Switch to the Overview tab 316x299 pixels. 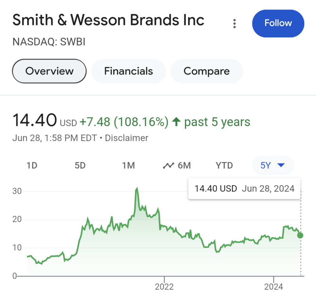49,71
